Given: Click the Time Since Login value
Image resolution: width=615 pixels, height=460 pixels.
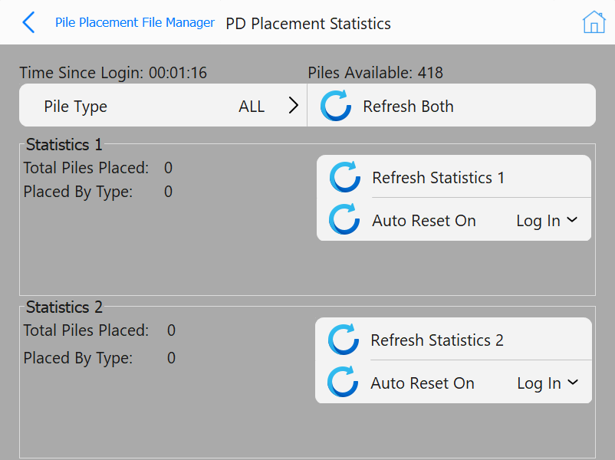Looking at the screenshot, I should coord(178,73).
